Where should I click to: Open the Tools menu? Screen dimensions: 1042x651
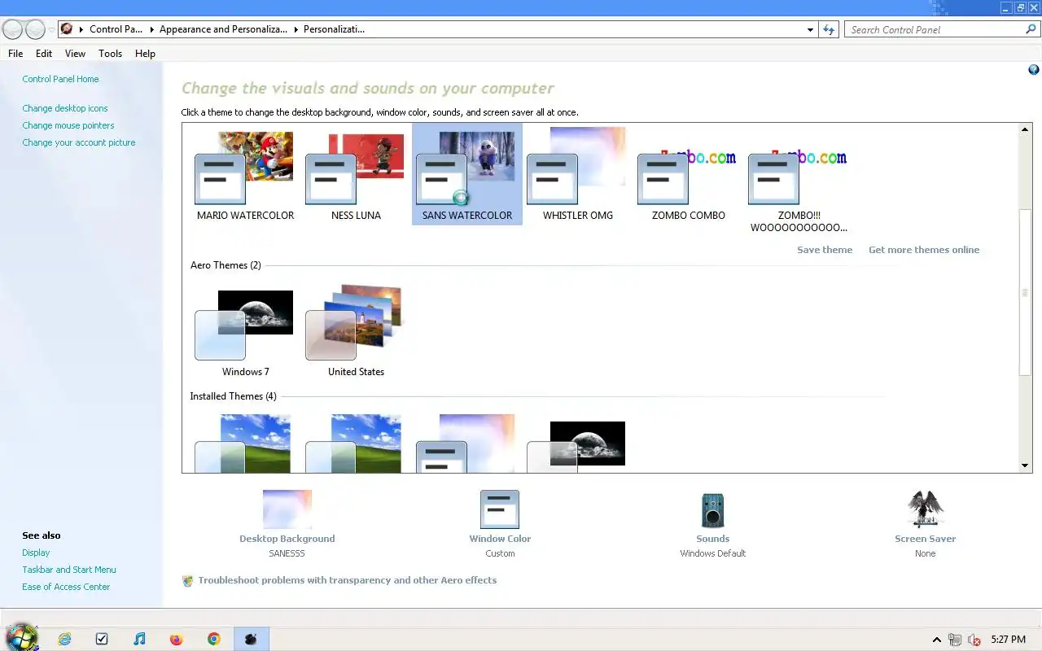pyautogui.click(x=110, y=54)
